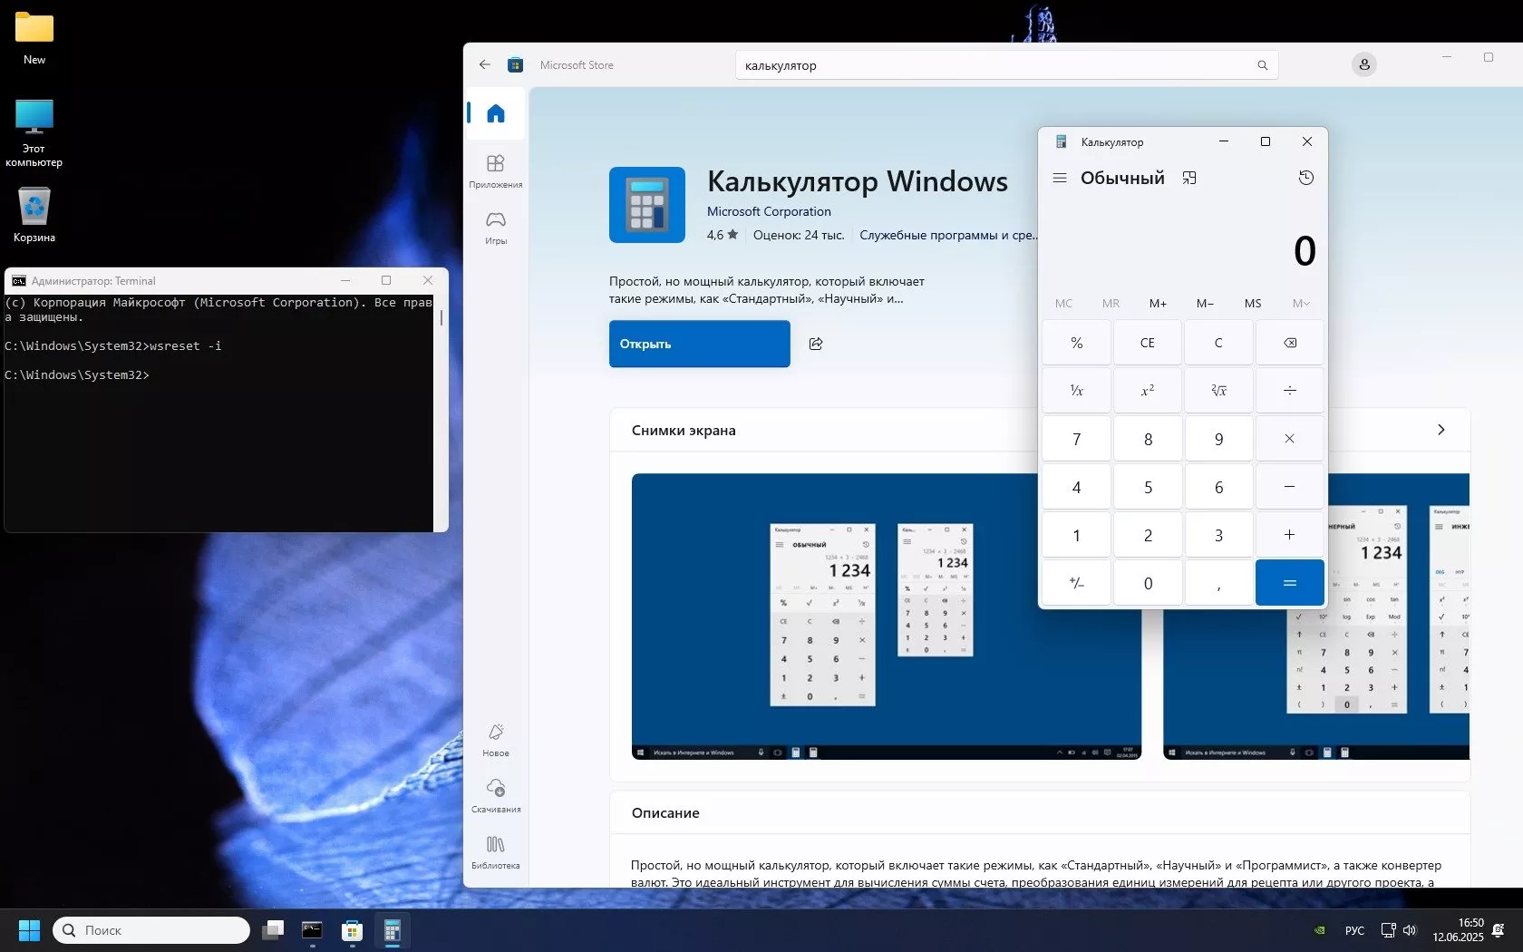Viewport: 1523px width, 952px height.
Task: Expand more screenshots with the right chevron
Action: (x=1441, y=430)
